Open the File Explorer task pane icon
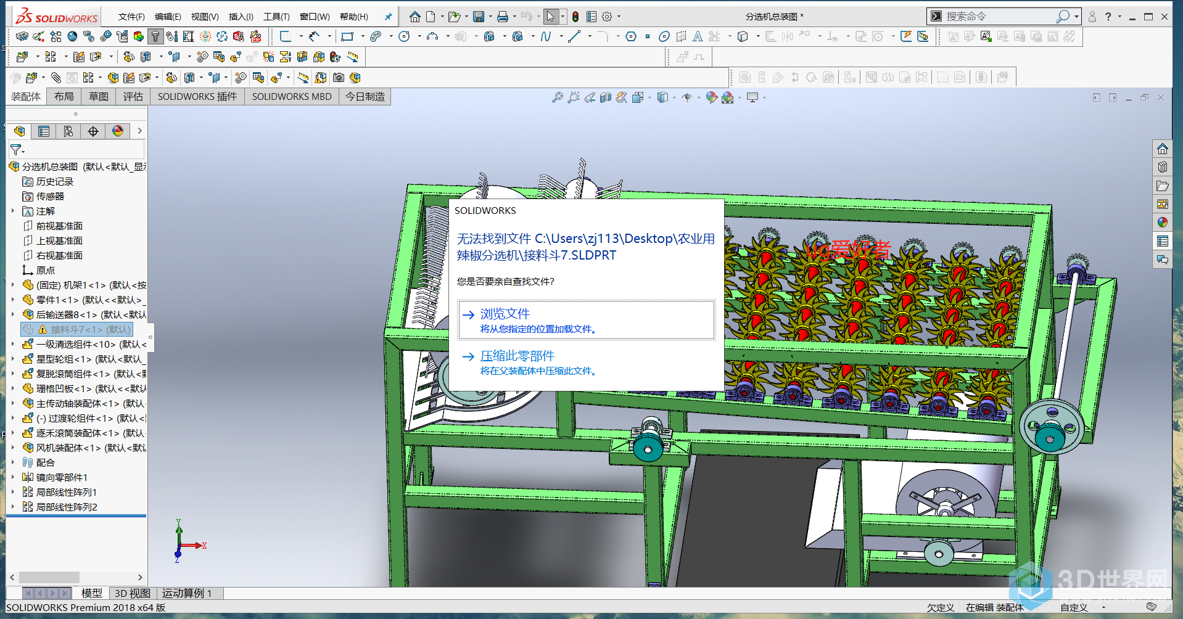This screenshot has height=619, width=1183. point(1163,186)
